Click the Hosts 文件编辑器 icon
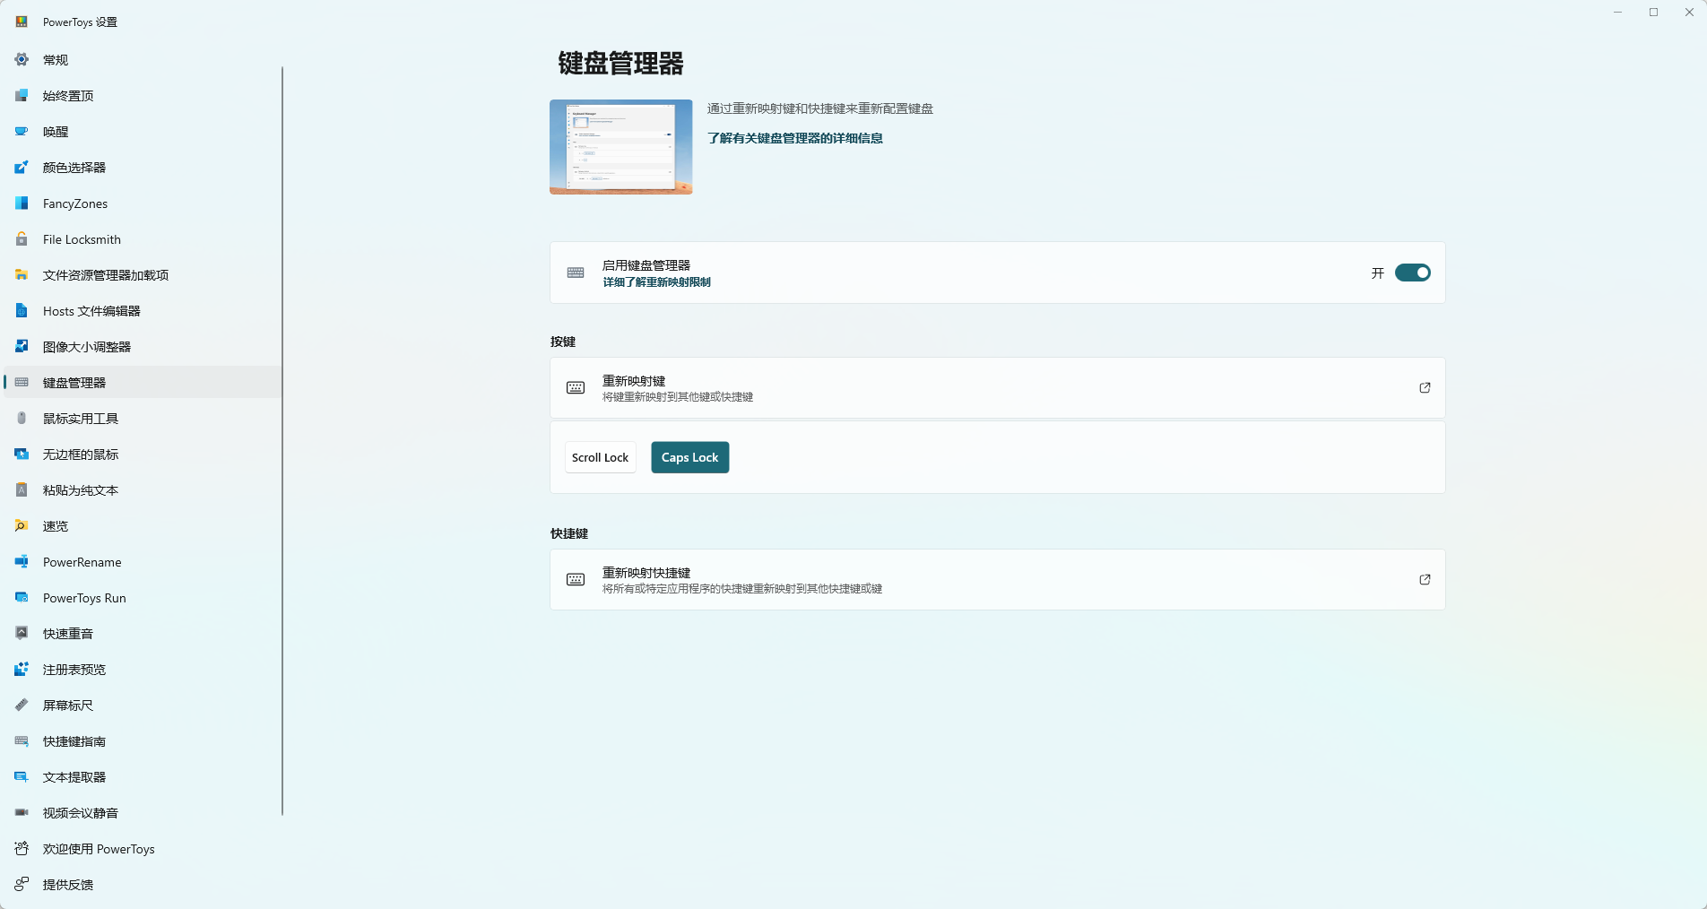The width and height of the screenshot is (1707, 909). (22, 311)
